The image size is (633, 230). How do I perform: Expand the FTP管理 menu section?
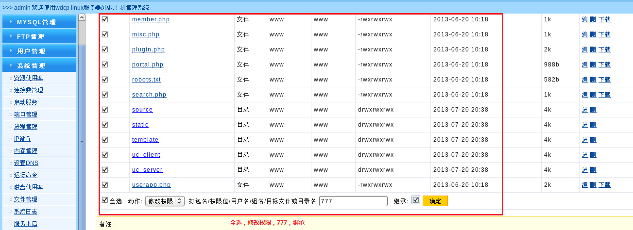[39, 36]
